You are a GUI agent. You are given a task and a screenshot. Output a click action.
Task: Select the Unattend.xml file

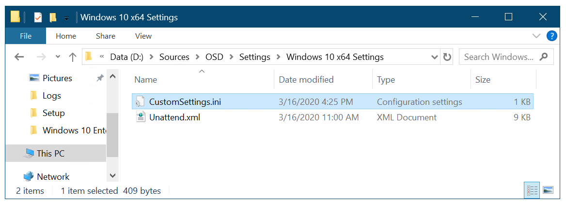click(x=174, y=117)
